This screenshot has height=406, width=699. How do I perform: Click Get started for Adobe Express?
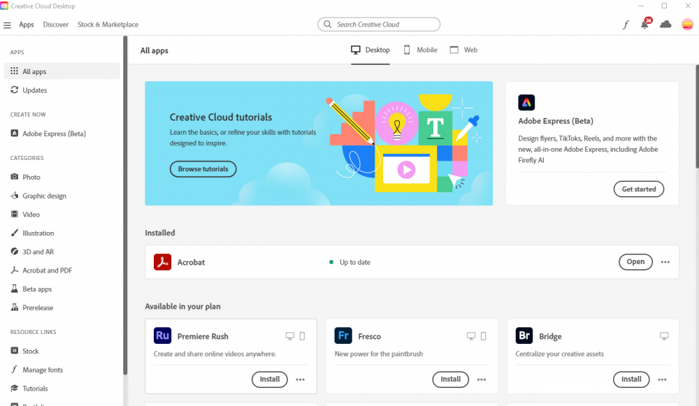pyautogui.click(x=639, y=189)
